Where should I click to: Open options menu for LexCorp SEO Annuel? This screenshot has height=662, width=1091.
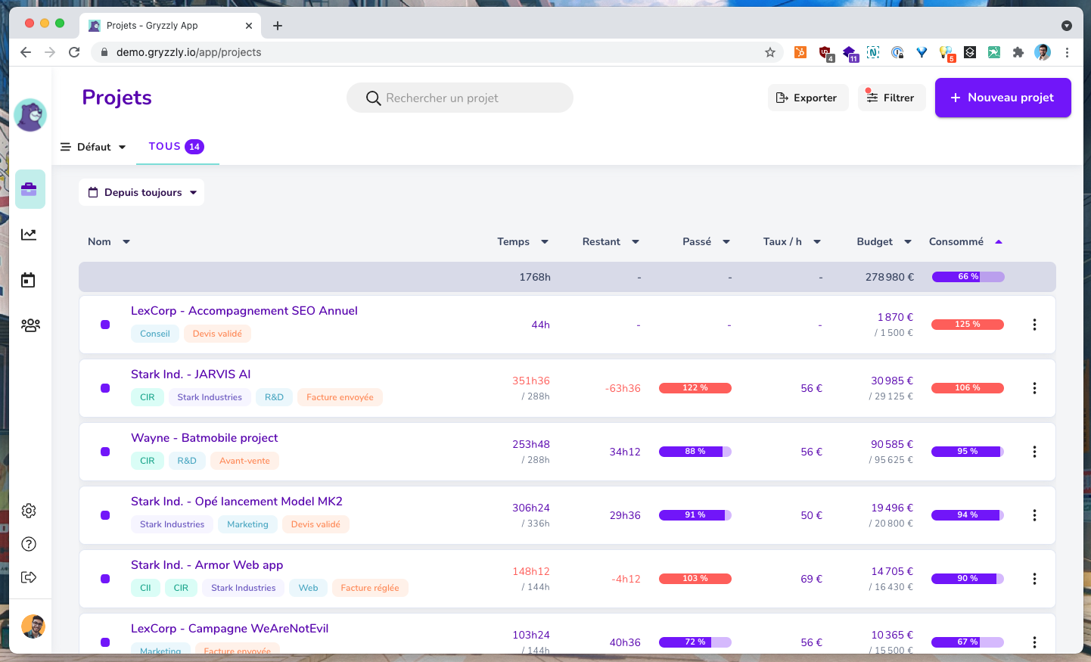point(1034,325)
